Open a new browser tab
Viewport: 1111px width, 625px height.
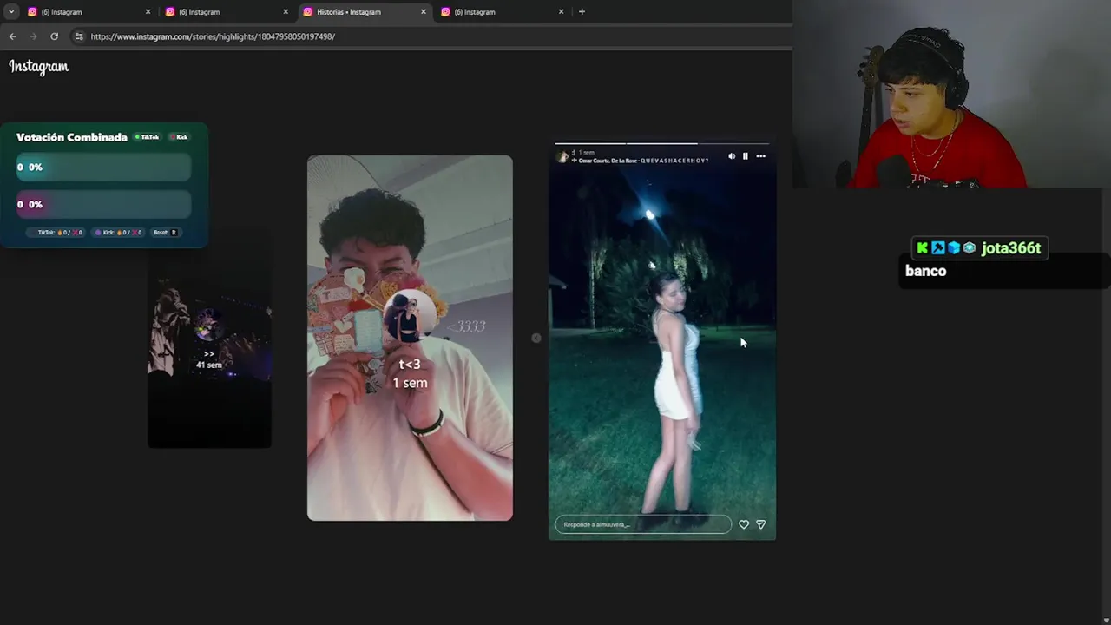(x=582, y=12)
